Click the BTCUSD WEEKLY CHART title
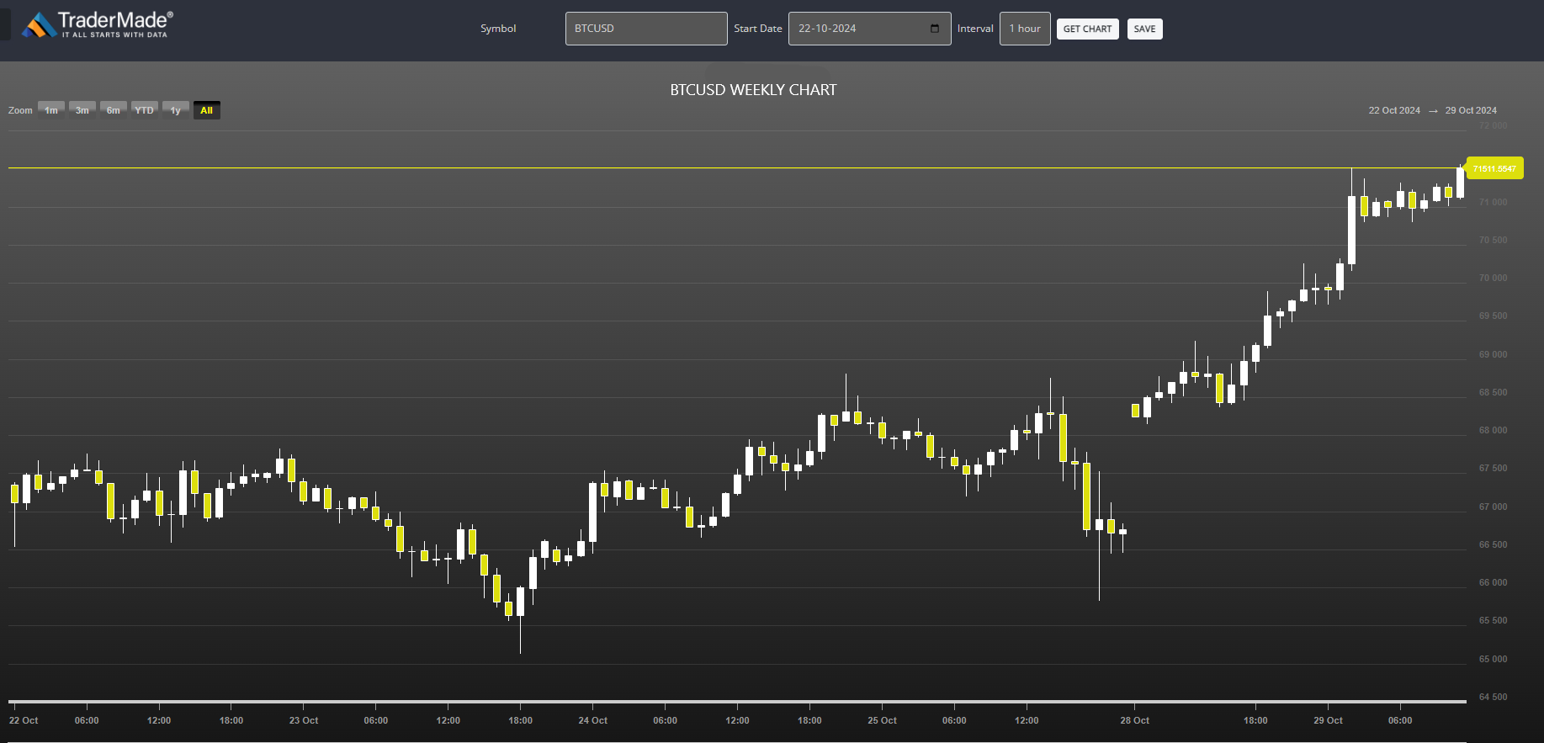1544x743 pixels. 753,90
